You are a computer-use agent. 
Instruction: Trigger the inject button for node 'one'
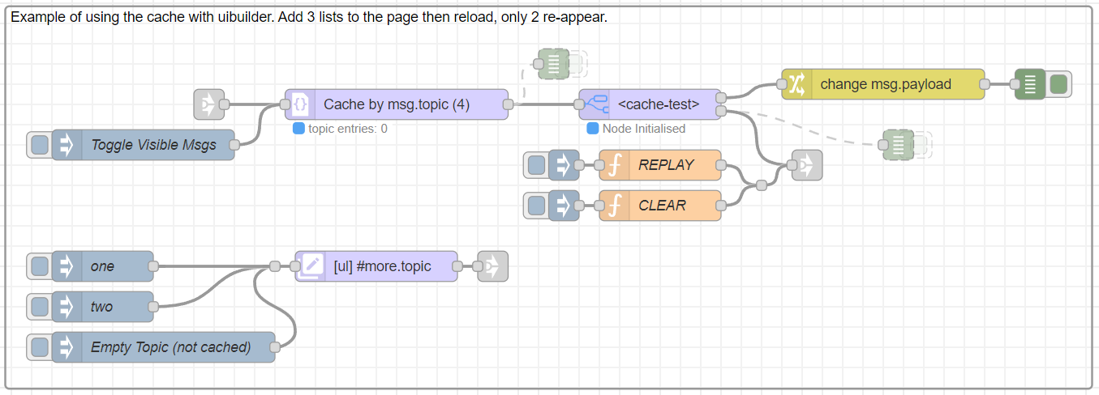click(39, 266)
